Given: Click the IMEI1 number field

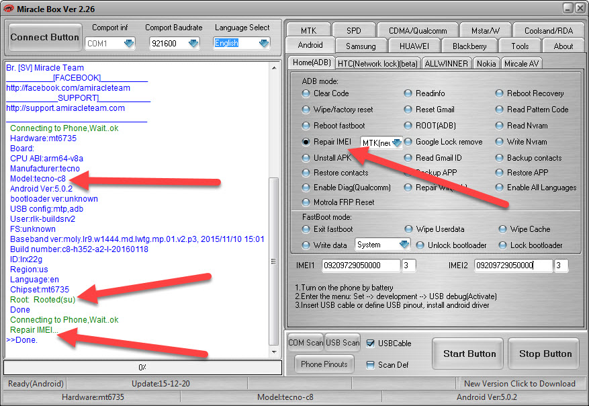Looking at the screenshot, I should point(361,266).
